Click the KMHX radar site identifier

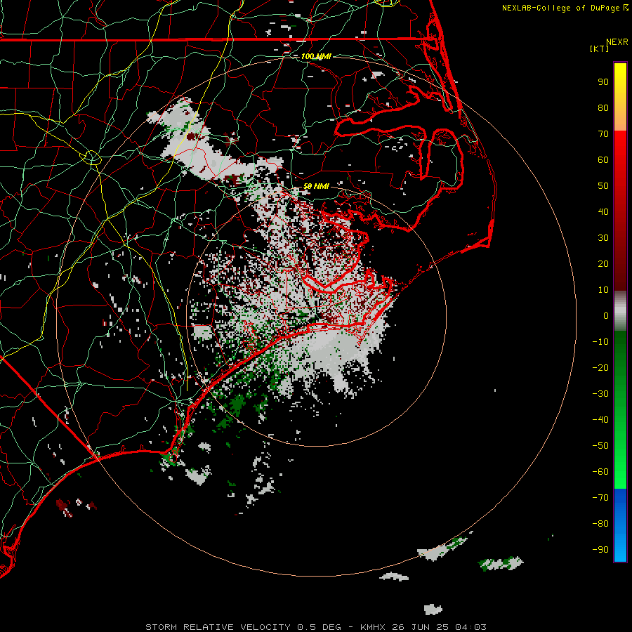373,627
